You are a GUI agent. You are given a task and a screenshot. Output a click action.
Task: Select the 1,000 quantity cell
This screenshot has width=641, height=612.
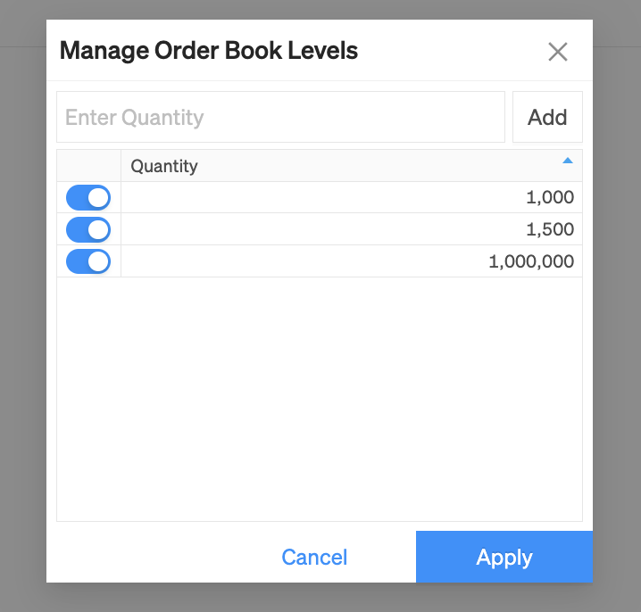[352, 197]
